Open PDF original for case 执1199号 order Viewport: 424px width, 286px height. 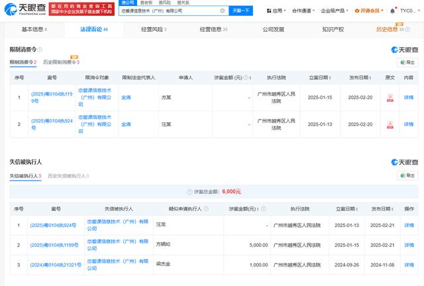[x=390, y=97]
